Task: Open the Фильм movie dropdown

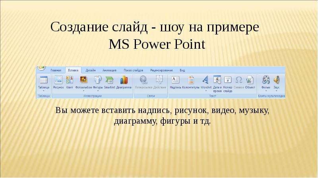Action: point(266,91)
